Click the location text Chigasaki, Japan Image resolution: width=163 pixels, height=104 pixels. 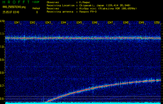pos(92,5)
